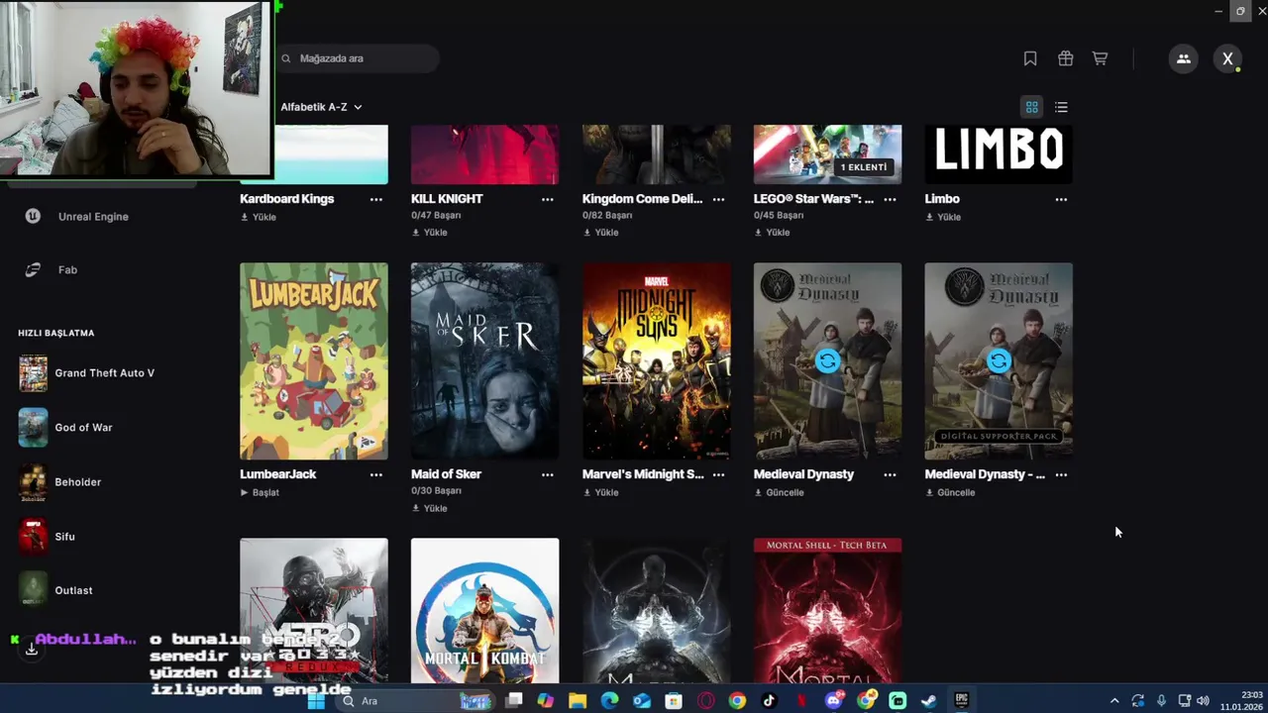Open Marvel's Midnight Suns options menu
The height and width of the screenshot is (713, 1268).
pos(718,474)
